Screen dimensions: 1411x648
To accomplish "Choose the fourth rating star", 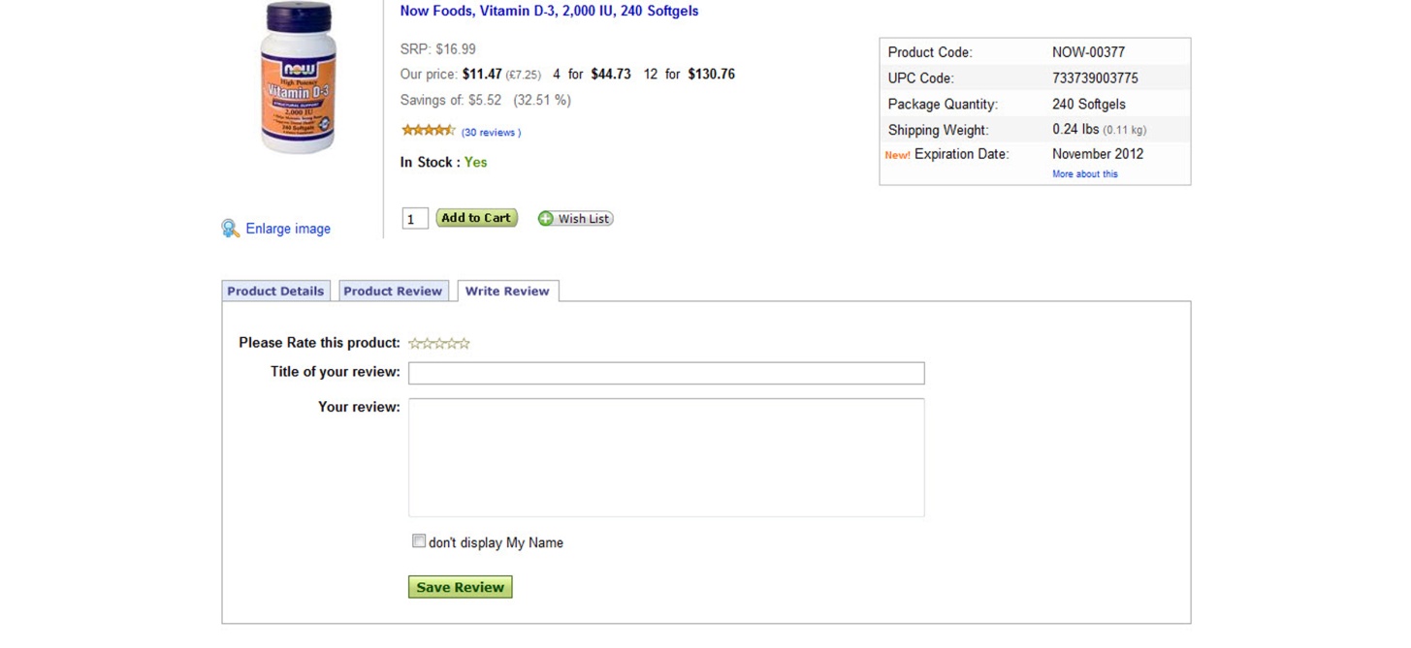I will pos(452,343).
